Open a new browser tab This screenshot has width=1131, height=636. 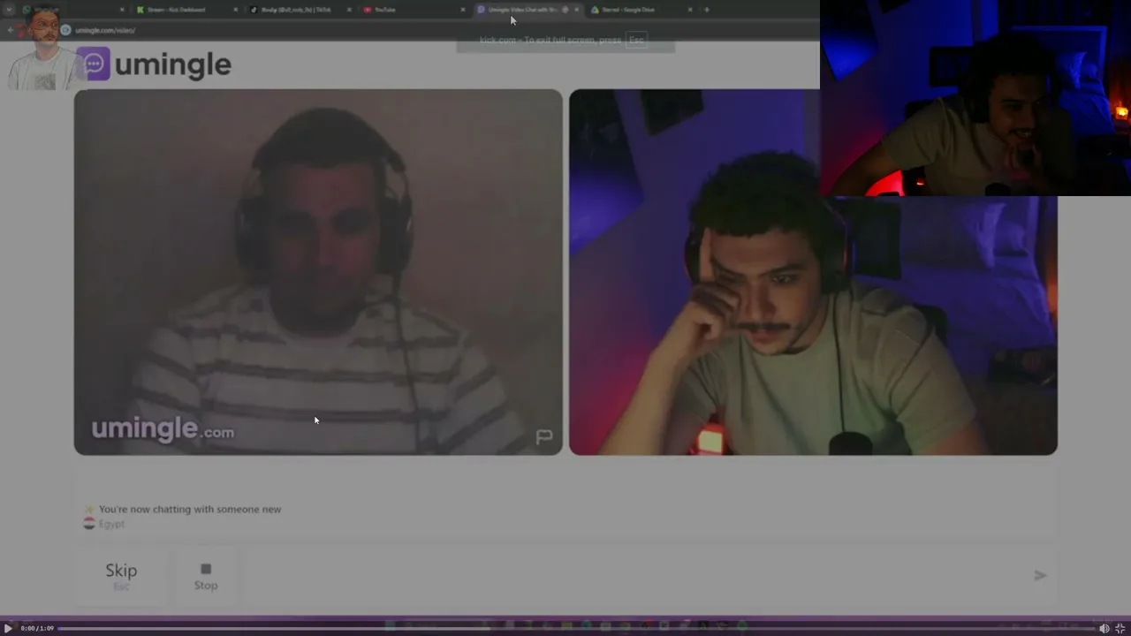pyautogui.click(x=706, y=10)
